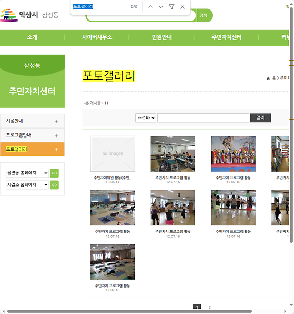Screen dimensions: 294x314
Task: Click the find-in-page text field
Action: [100, 6]
